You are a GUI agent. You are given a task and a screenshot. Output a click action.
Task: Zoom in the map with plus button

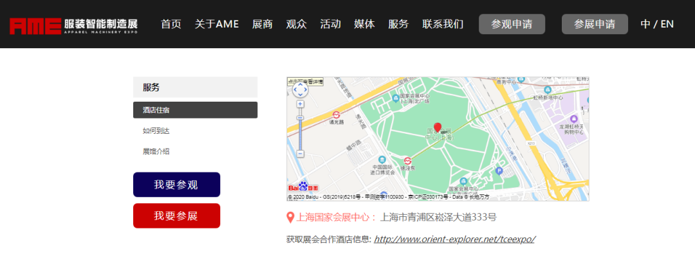(300, 104)
